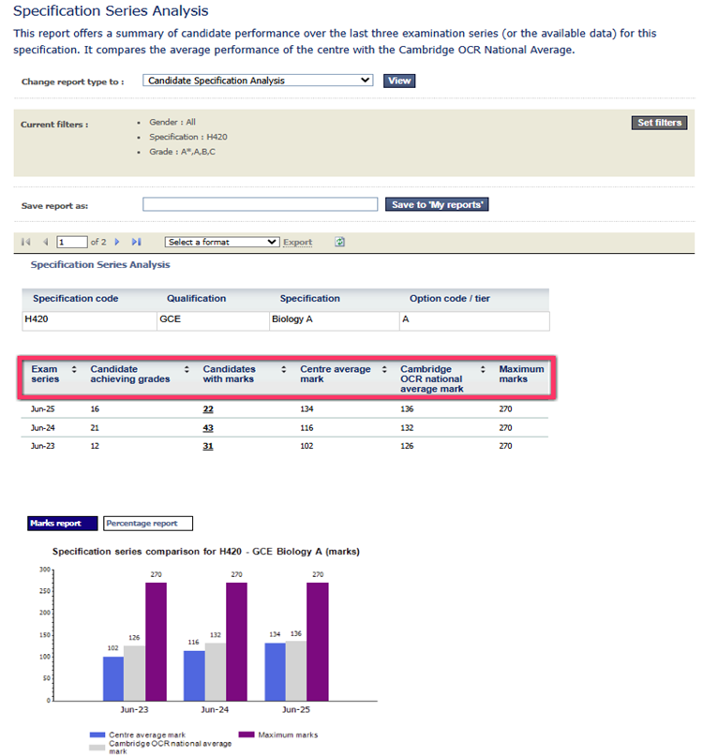Open the Change report type dropdown
703x756 pixels.
point(258,81)
